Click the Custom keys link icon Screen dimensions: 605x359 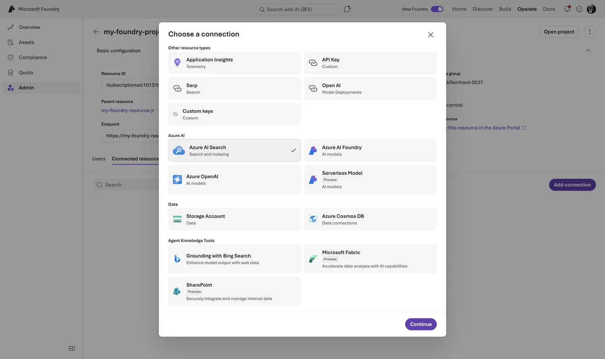(175, 114)
